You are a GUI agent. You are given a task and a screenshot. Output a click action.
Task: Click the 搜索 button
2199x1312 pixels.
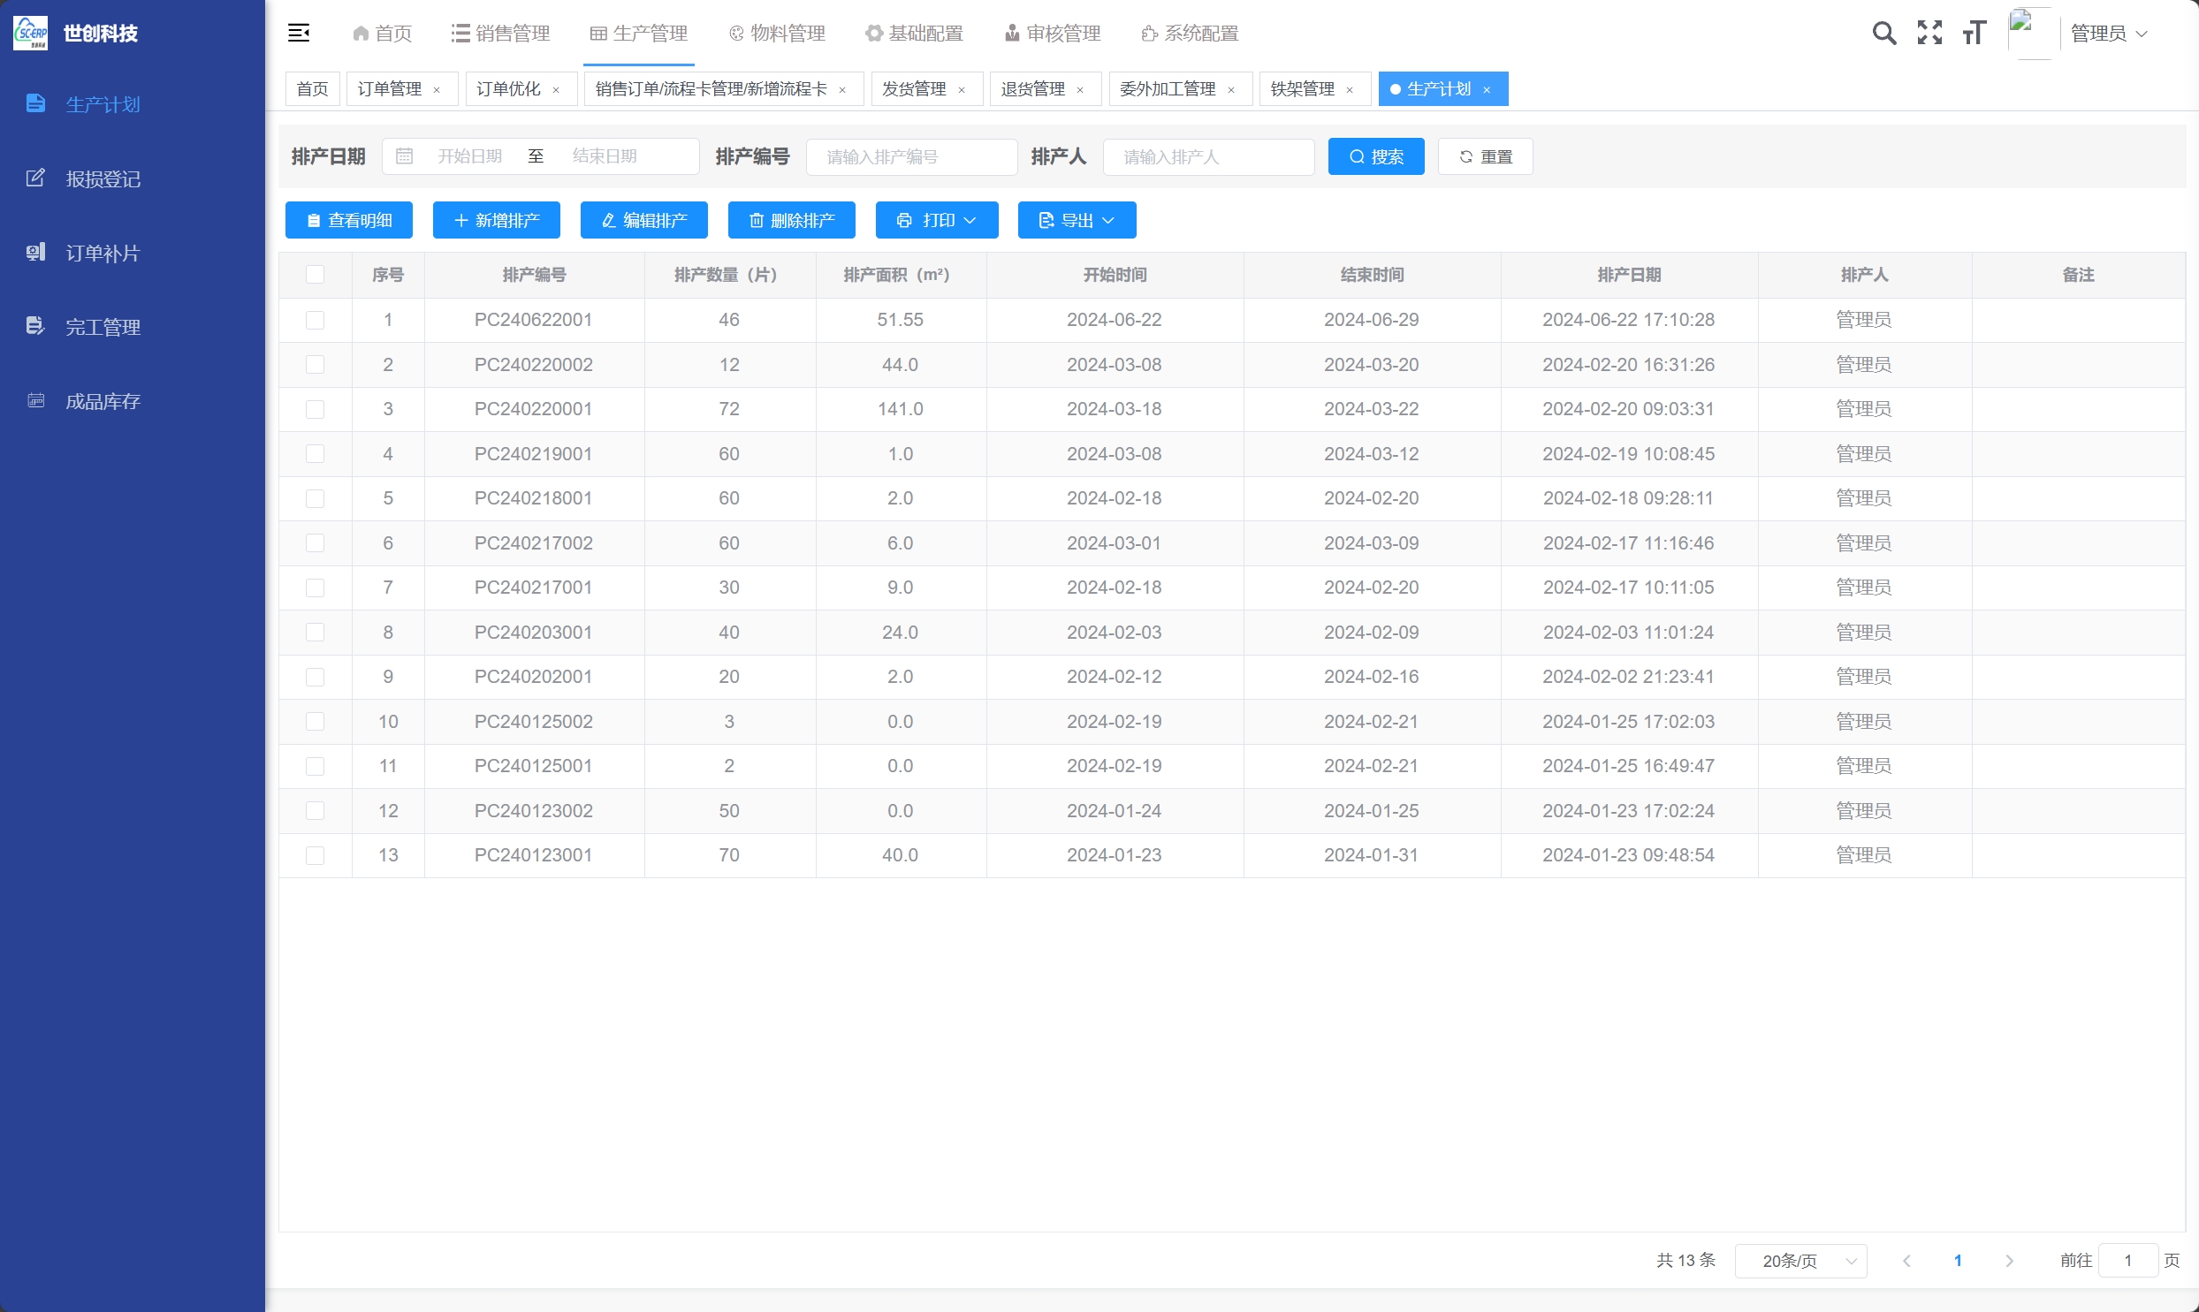1377,156
